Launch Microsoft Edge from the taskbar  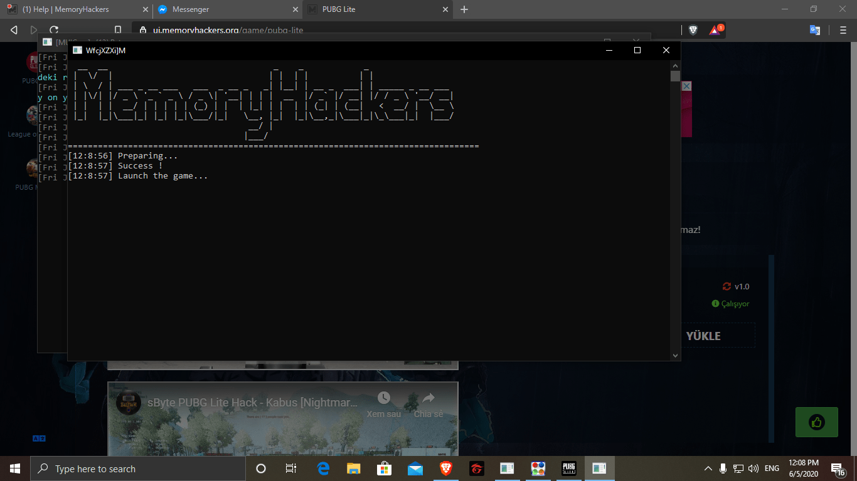pos(324,468)
